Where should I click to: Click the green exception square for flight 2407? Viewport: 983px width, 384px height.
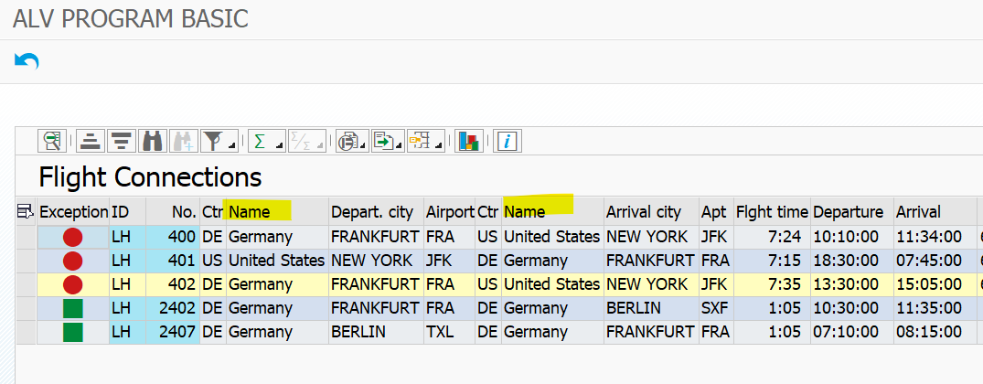(x=73, y=332)
